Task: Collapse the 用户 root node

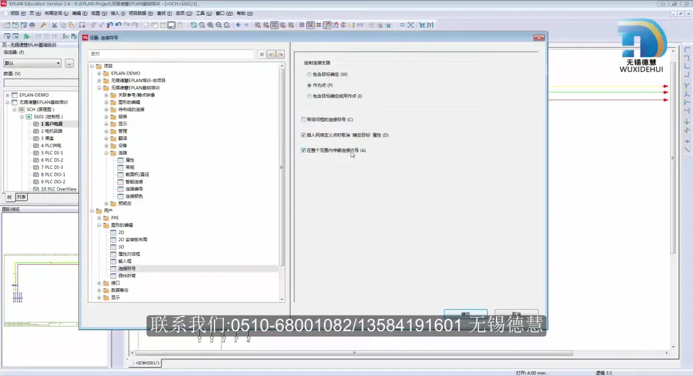Action: tap(92, 211)
